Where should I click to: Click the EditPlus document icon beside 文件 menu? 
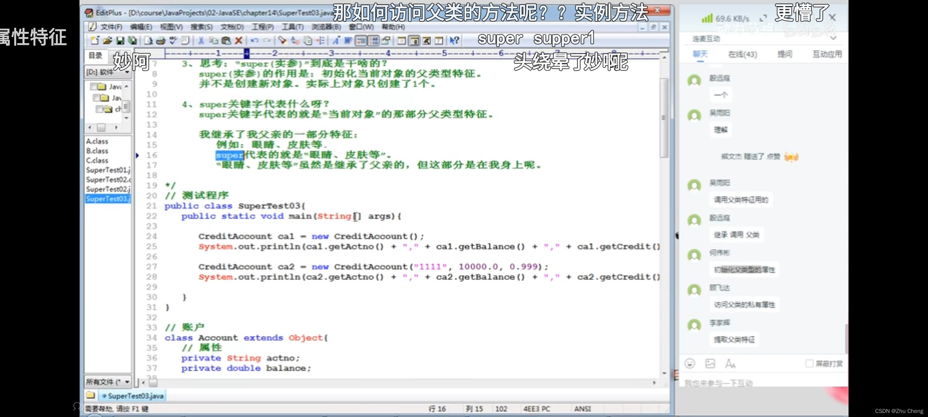click(92, 27)
